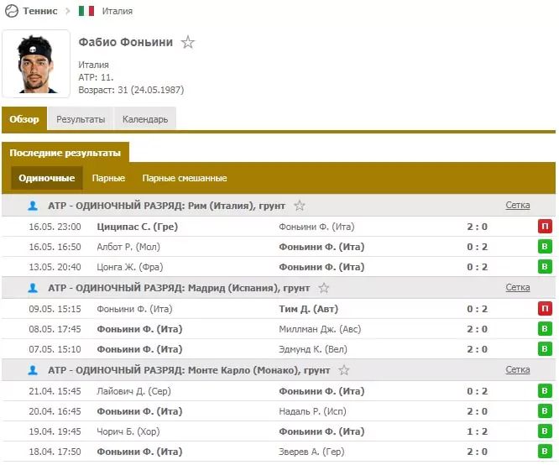Click date 18.04. 17:50
559x465 pixels.
pyautogui.click(x=55, y=452)
